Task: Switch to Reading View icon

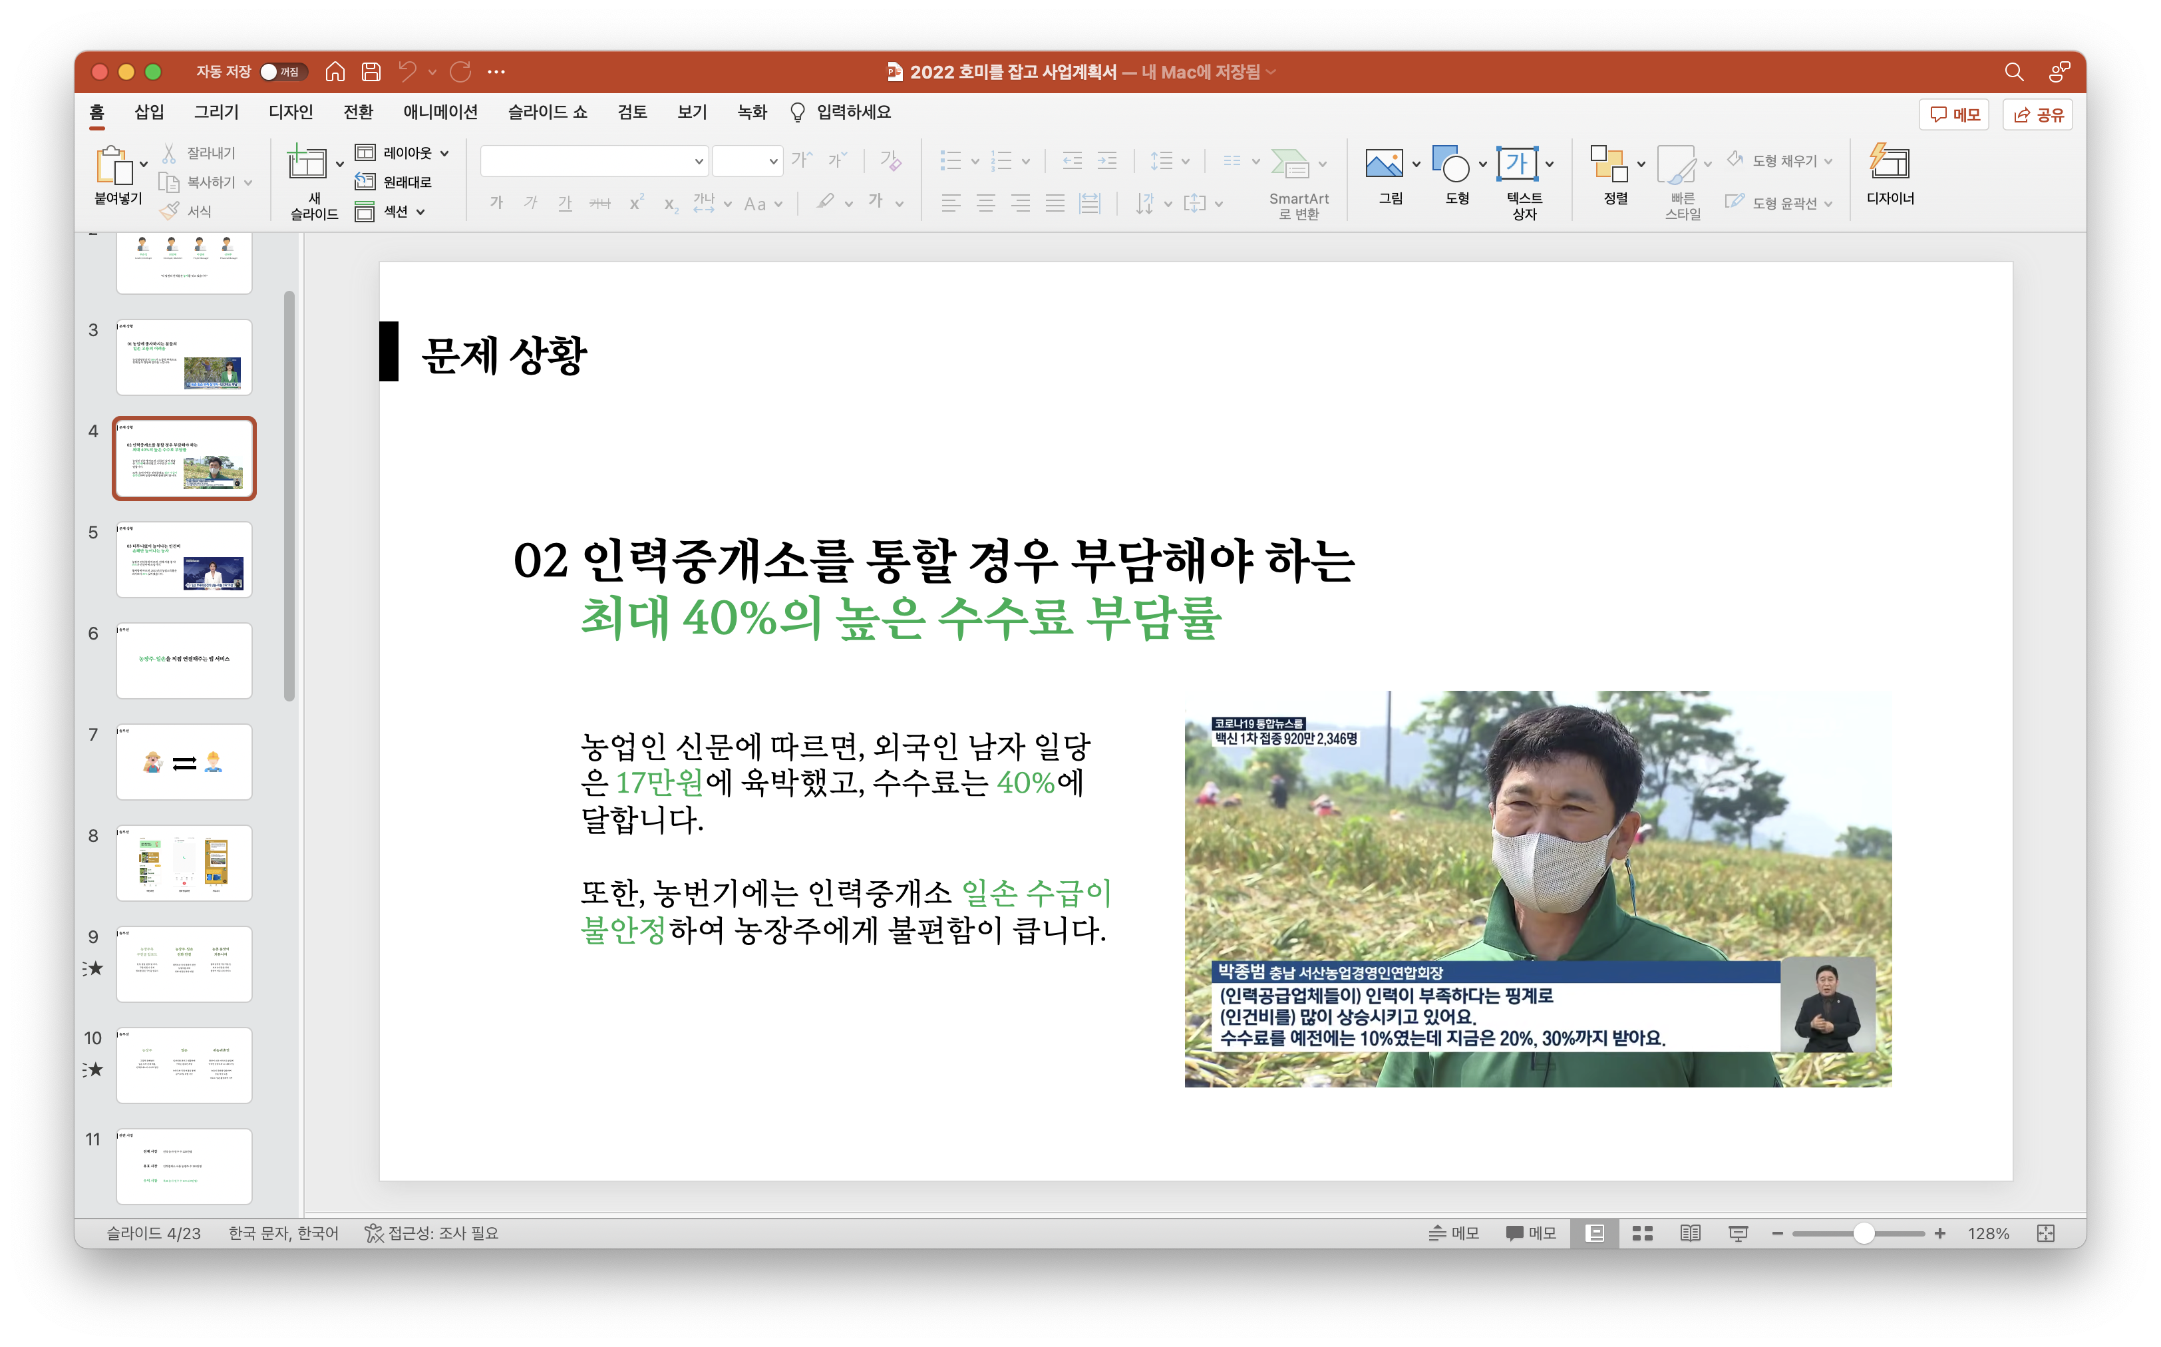Action: tap(1690, 1233)
